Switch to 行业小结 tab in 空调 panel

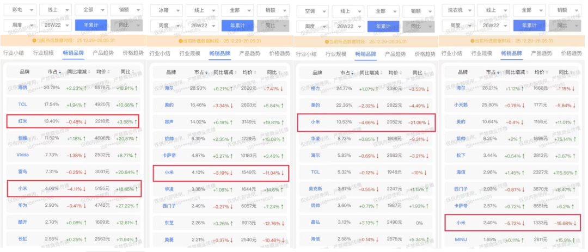click(x=307, y=54)
